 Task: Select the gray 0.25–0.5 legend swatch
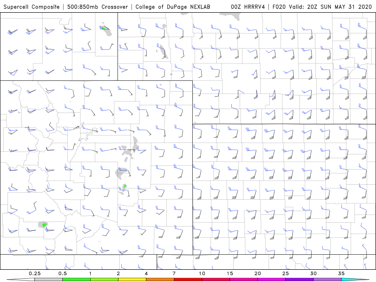point(48,280)
